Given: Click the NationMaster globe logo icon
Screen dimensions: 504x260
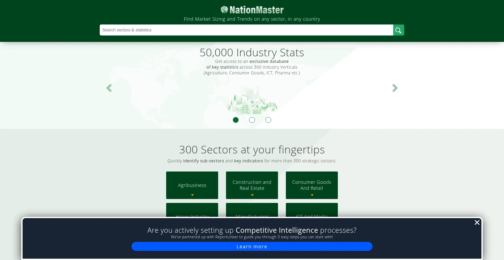Looking at the screenshot, I should click(224, 10).
